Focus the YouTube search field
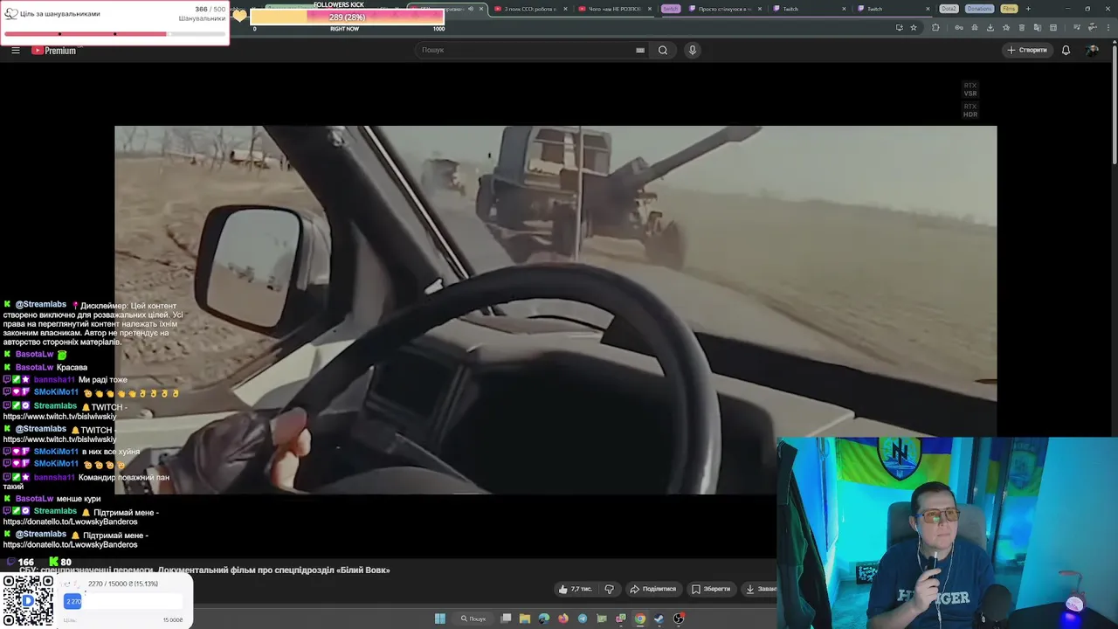The width and height of the screenshot is (1118, 629). [x=528, y=50]
